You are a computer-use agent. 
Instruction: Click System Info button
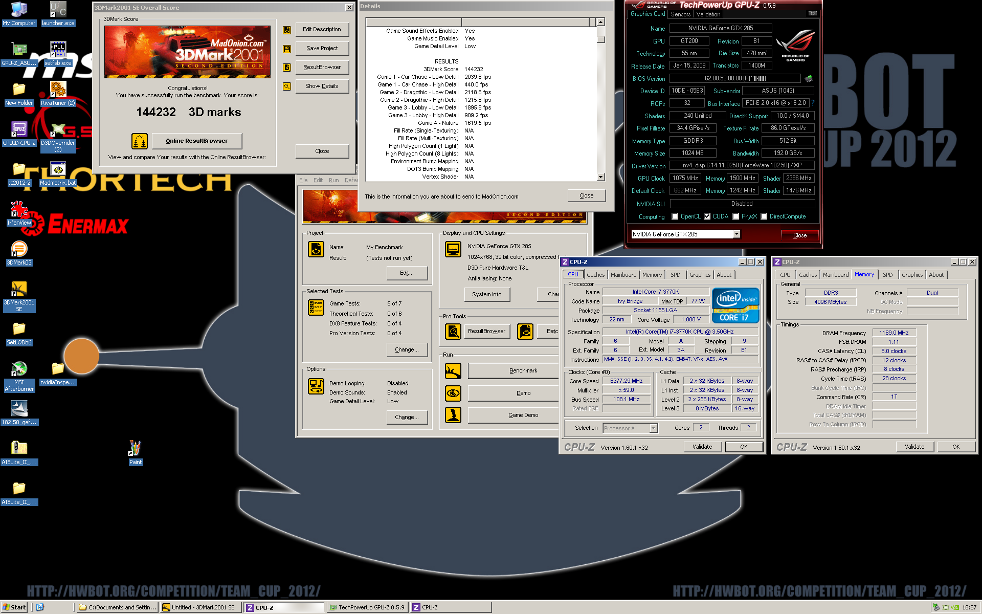pos(486,295)
